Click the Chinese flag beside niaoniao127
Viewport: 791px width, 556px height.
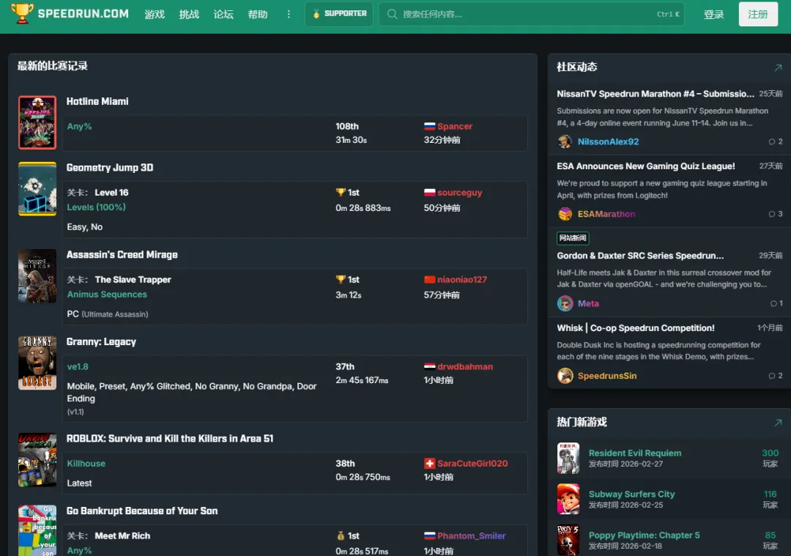tap(429, 280)
